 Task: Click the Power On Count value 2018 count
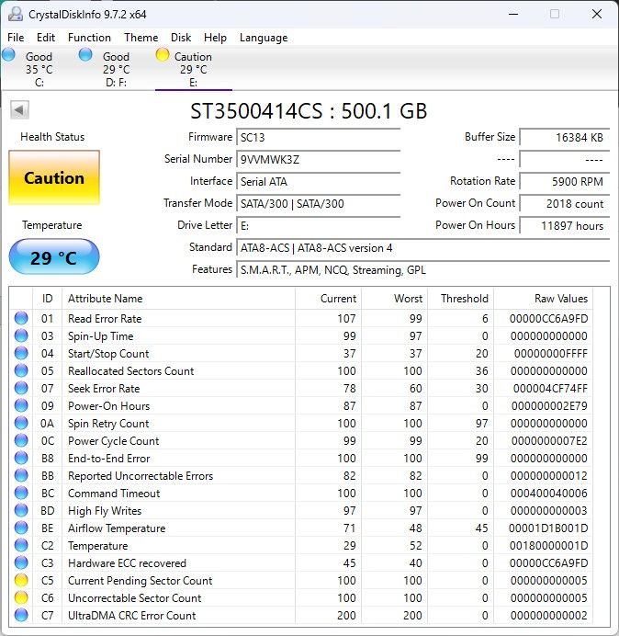(564, 203)
